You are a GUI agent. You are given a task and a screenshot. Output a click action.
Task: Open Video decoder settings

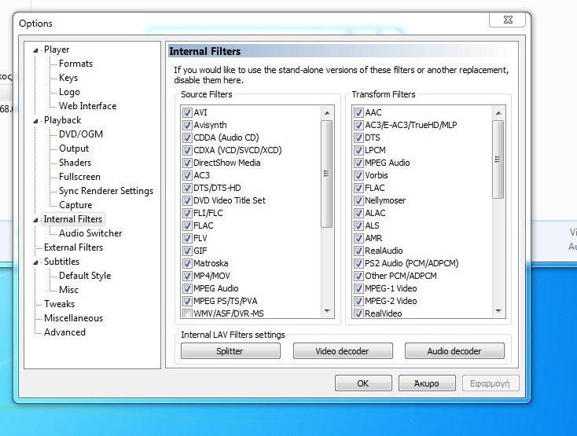(x=342, y=351)
